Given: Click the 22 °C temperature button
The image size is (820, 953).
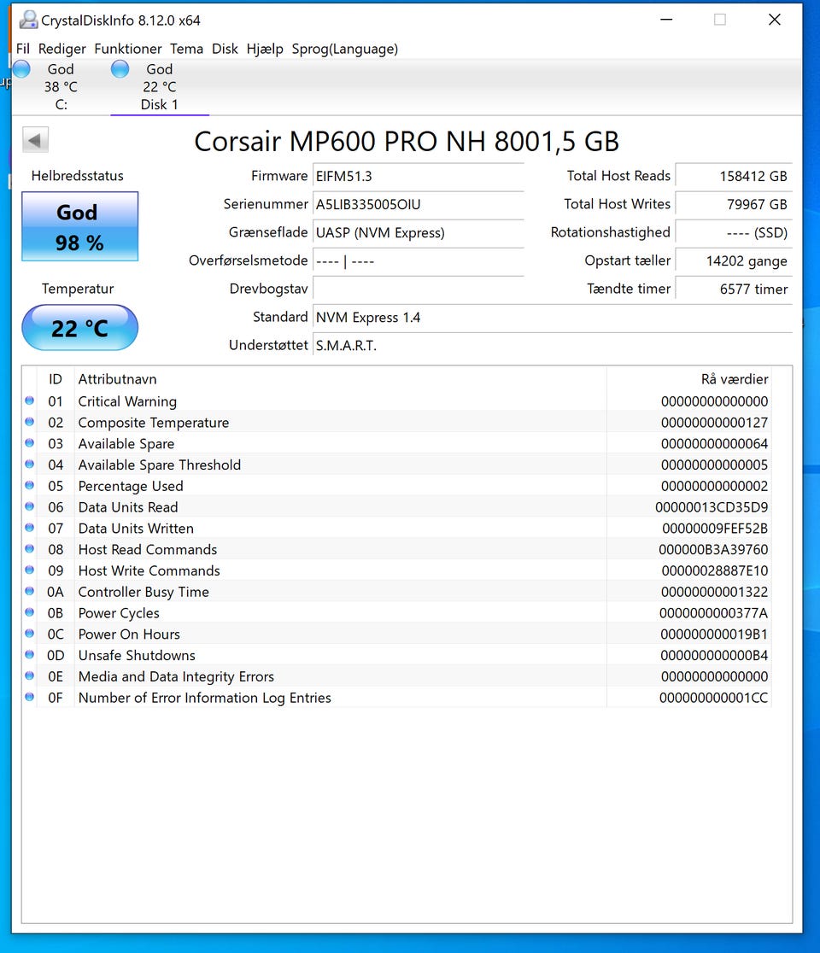Looking at the screenshot, I should 79,328.
